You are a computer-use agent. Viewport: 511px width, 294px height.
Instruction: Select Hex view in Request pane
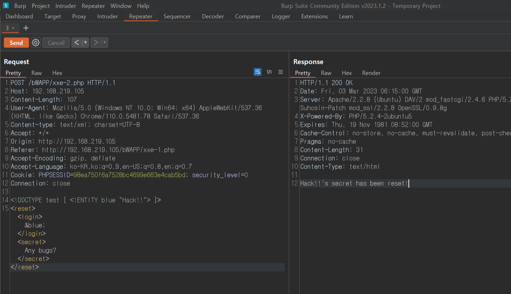click(57, 73)
